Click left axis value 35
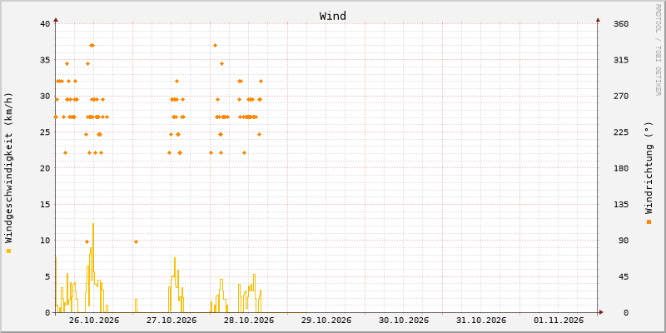This screenshot has width=666, height=333. 46,60
